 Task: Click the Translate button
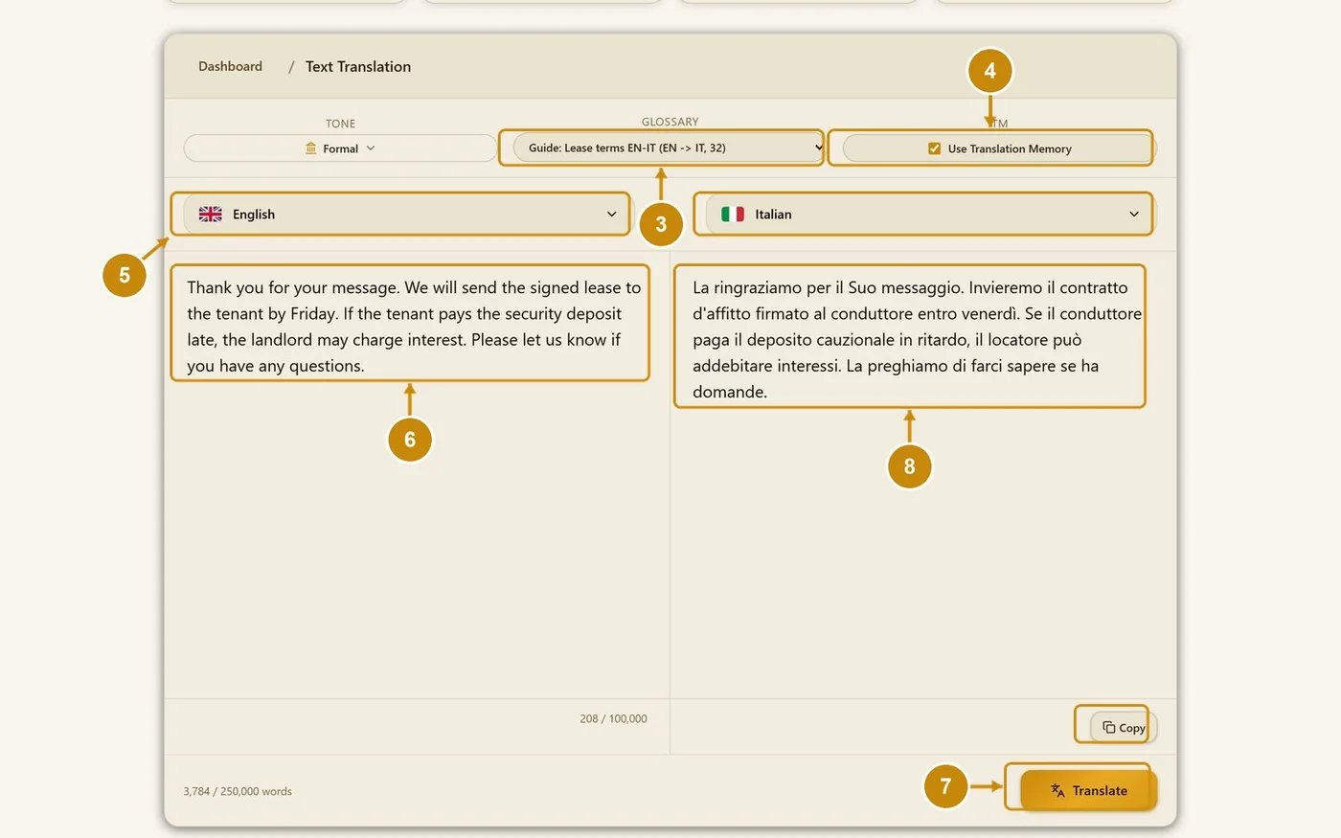pyautogui.click(x=1089, y=791)
